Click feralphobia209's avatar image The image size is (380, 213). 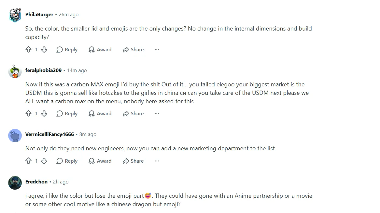[x=15, y=71]
